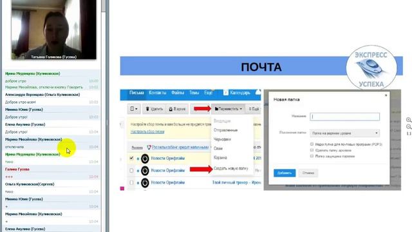
Task: Toggle unread dot on Твой личный тренер row
Action: click(x=138, y=183)
